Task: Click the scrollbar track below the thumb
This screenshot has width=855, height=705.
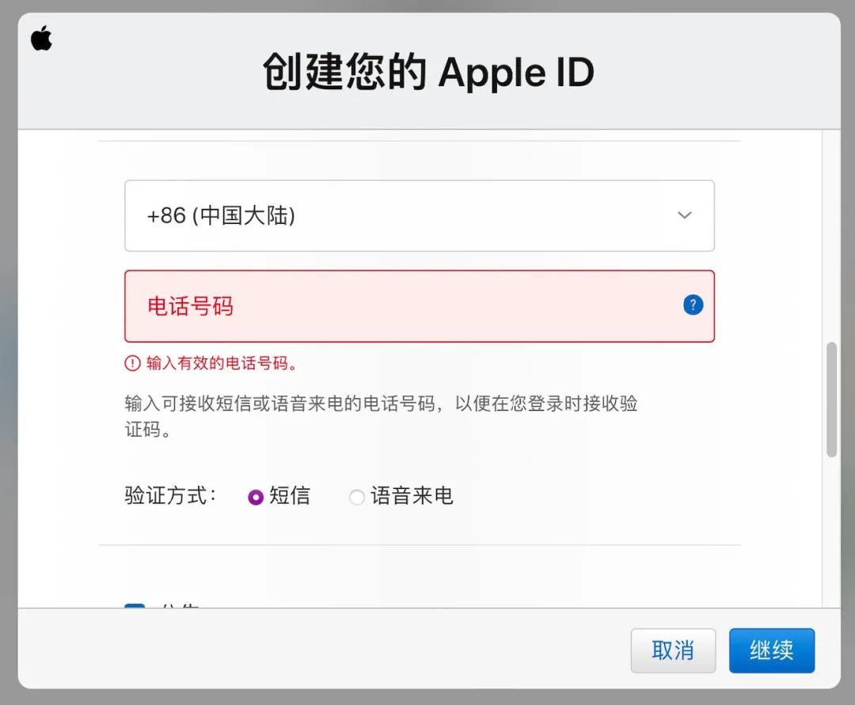Action: tap(831, 531)
